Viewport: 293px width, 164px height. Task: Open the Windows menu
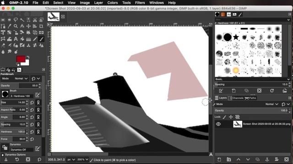(157, 3)
